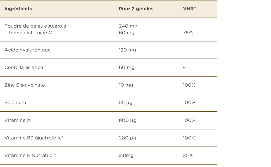This screenshot has height=167, width=271.
Task: Click the 800 µg dosage value
Action: (127, 120)
